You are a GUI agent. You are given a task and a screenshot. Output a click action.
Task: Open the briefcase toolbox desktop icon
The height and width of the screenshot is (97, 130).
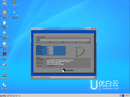pos(14,4)
